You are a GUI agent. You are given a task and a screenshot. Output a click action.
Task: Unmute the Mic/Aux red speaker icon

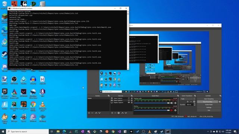click(x=172, y=110)
